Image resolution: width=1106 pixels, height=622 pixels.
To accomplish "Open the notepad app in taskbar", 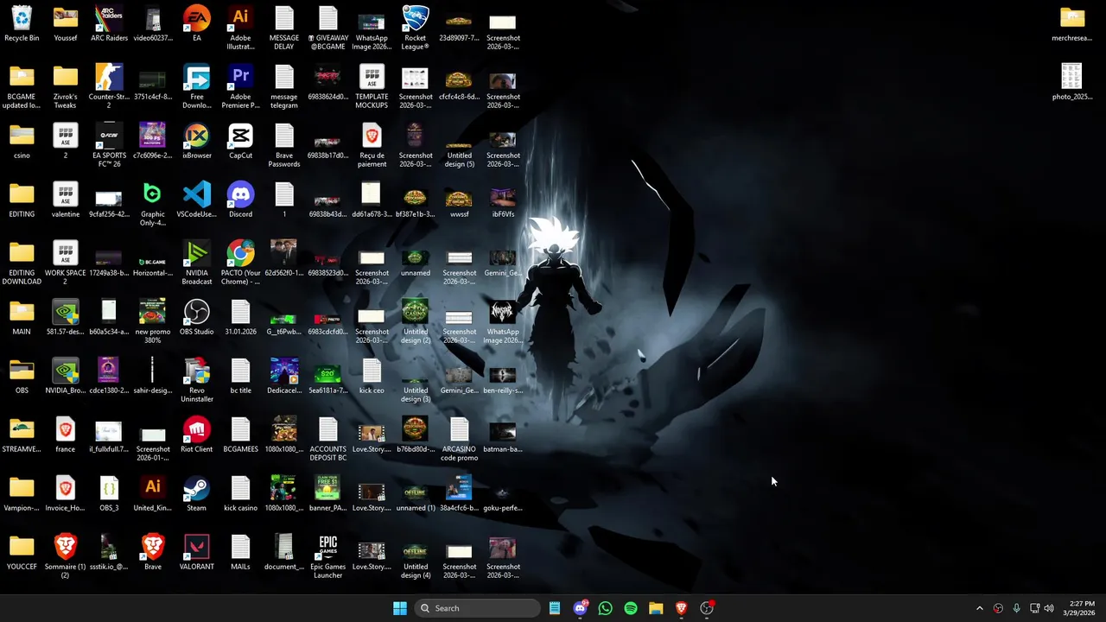I will [x=555, y=608].
